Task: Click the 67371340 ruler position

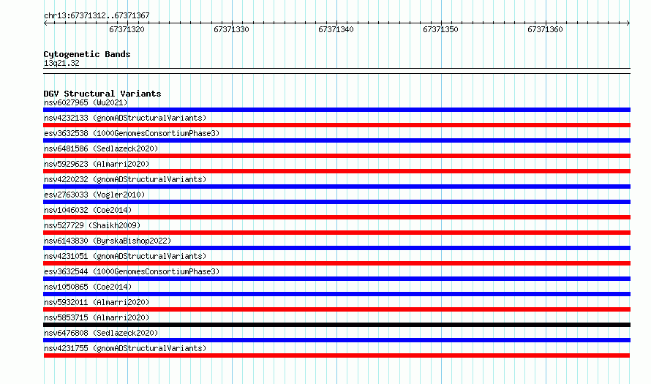Action: coord(336,29)
